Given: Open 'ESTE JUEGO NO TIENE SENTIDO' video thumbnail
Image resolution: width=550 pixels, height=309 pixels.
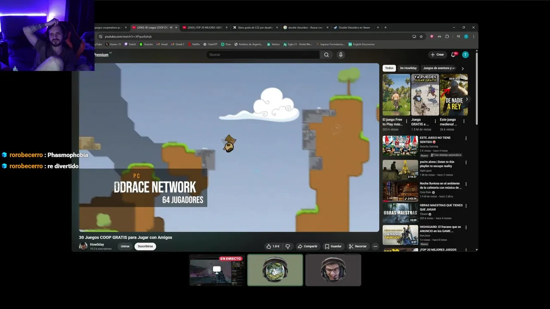Looking at the screenshot, I should [400, 146].
